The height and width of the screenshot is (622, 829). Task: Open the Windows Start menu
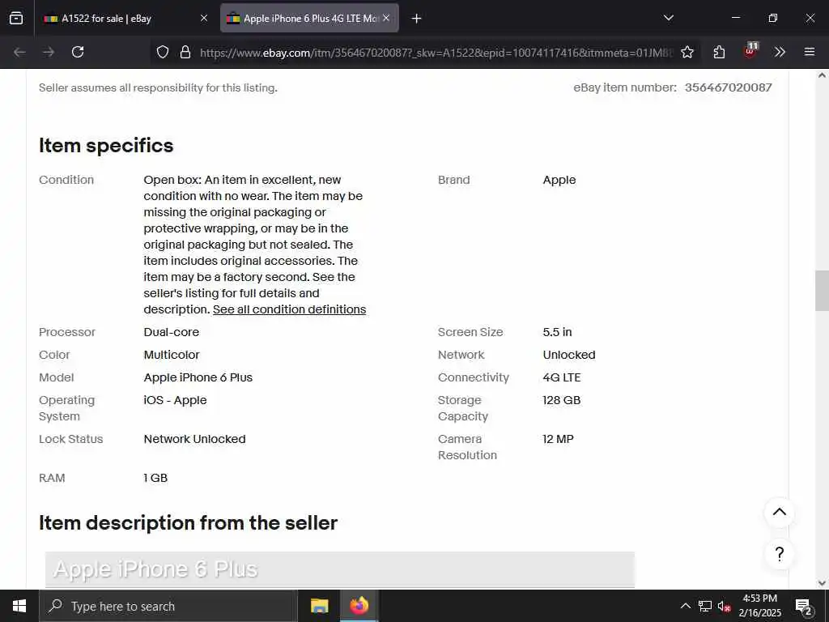click(19, 606)
